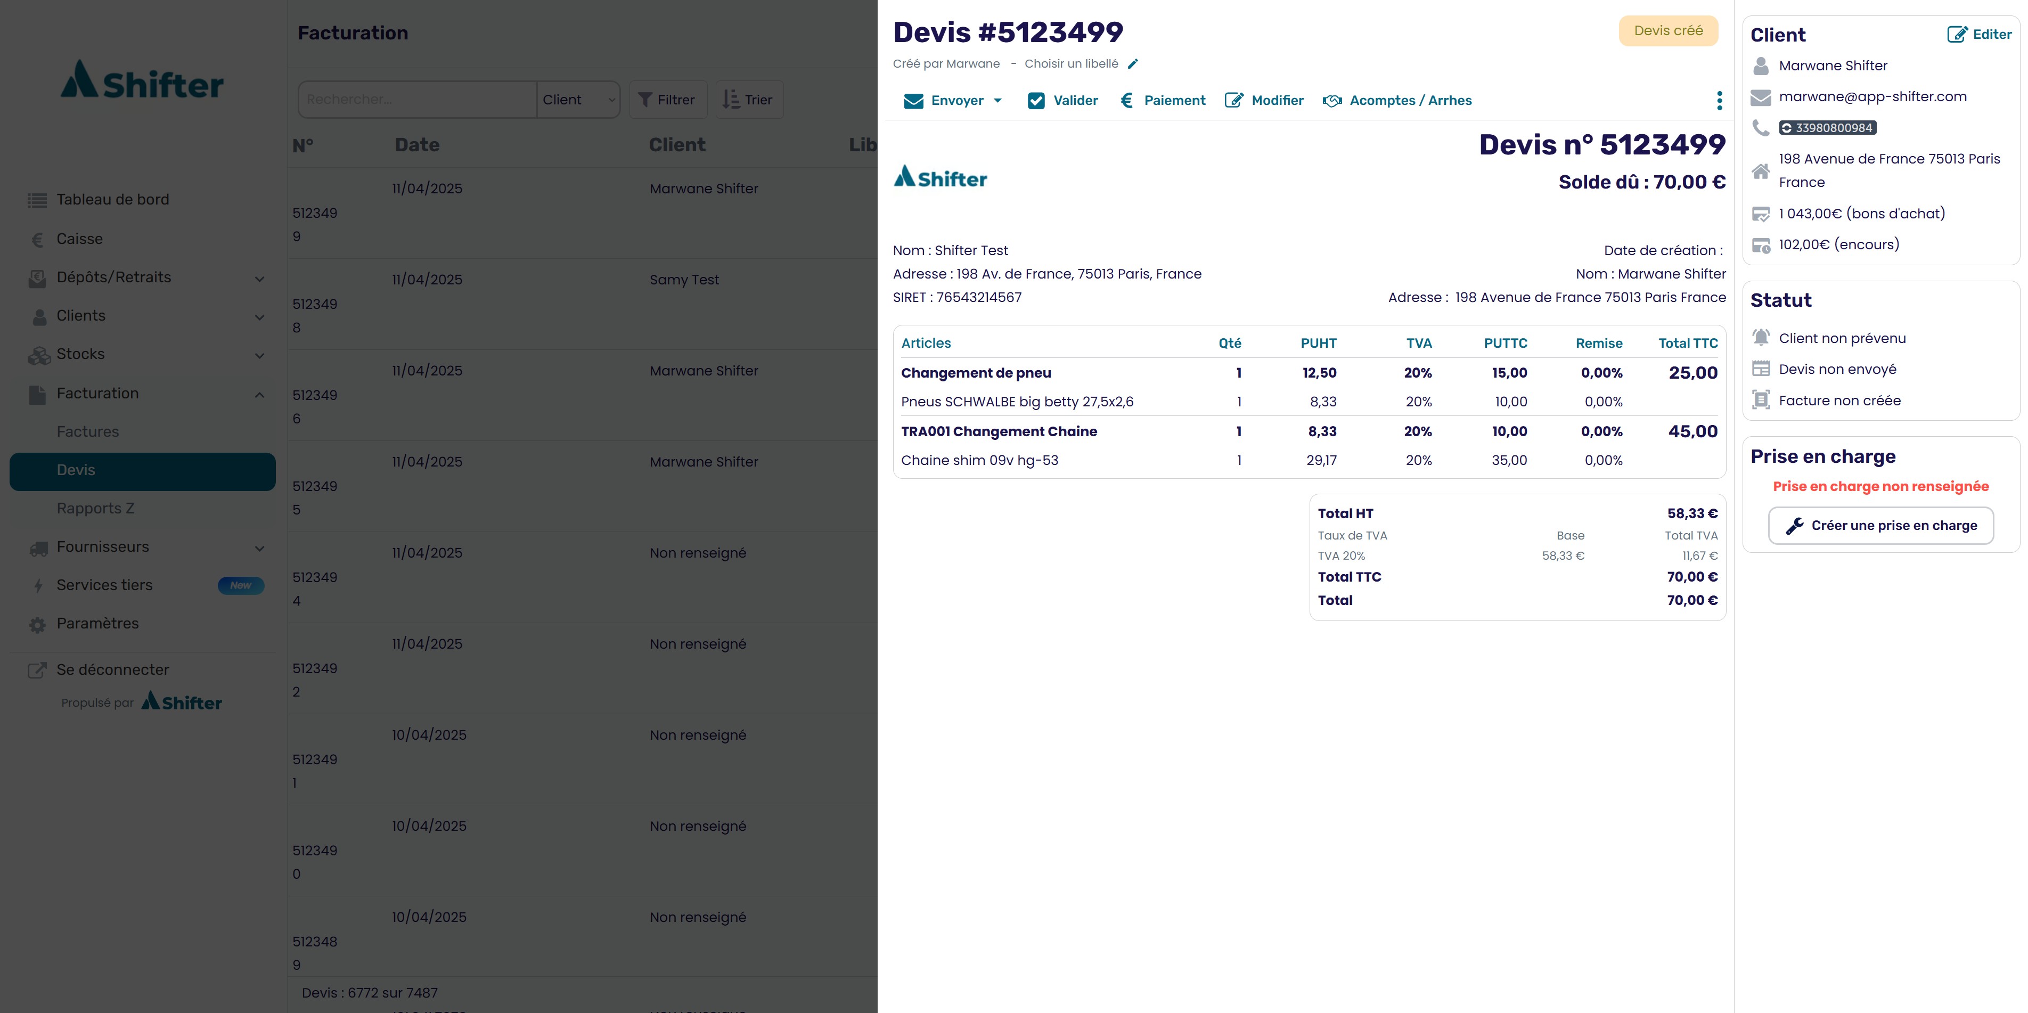This screenshot has width=2028, height=1013.
Task: Click the Paiement button
Action: point(1164,101)
